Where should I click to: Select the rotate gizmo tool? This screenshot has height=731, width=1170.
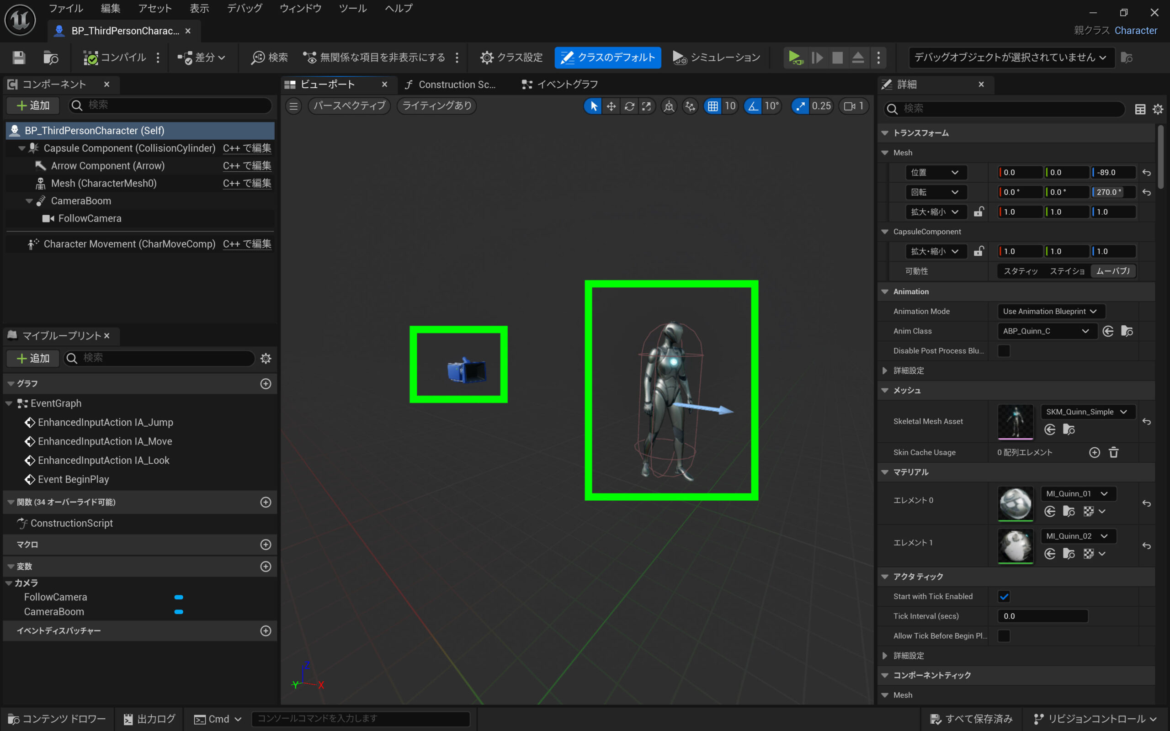tap(629, 106)
